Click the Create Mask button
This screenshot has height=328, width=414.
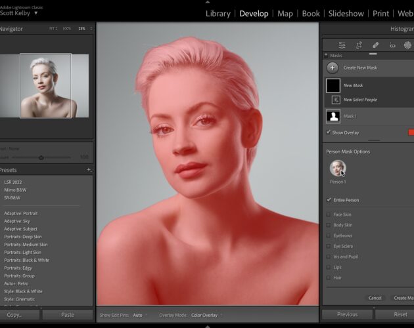403,298
